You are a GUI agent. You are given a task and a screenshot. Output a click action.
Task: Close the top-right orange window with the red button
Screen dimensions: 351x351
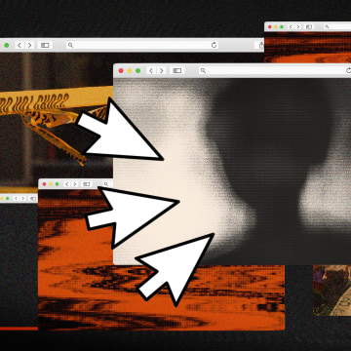270,26
